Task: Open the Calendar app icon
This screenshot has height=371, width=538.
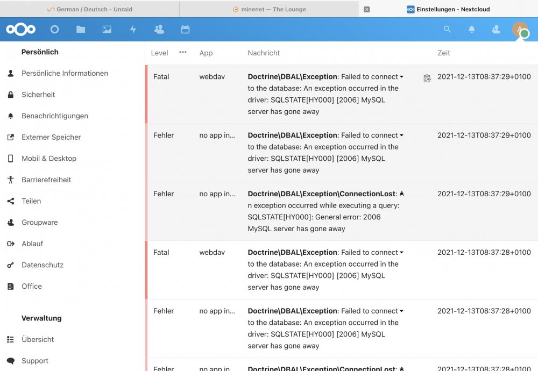Action: click(185, 30)
